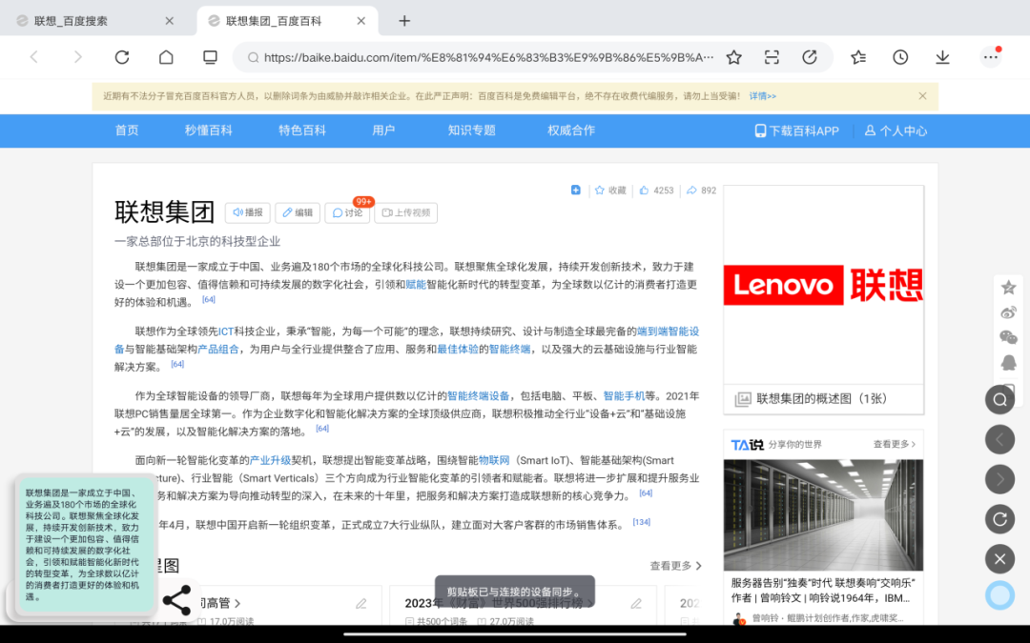
Task: Bookmark the page with the star icon in address bar
Action: point(733,58)
